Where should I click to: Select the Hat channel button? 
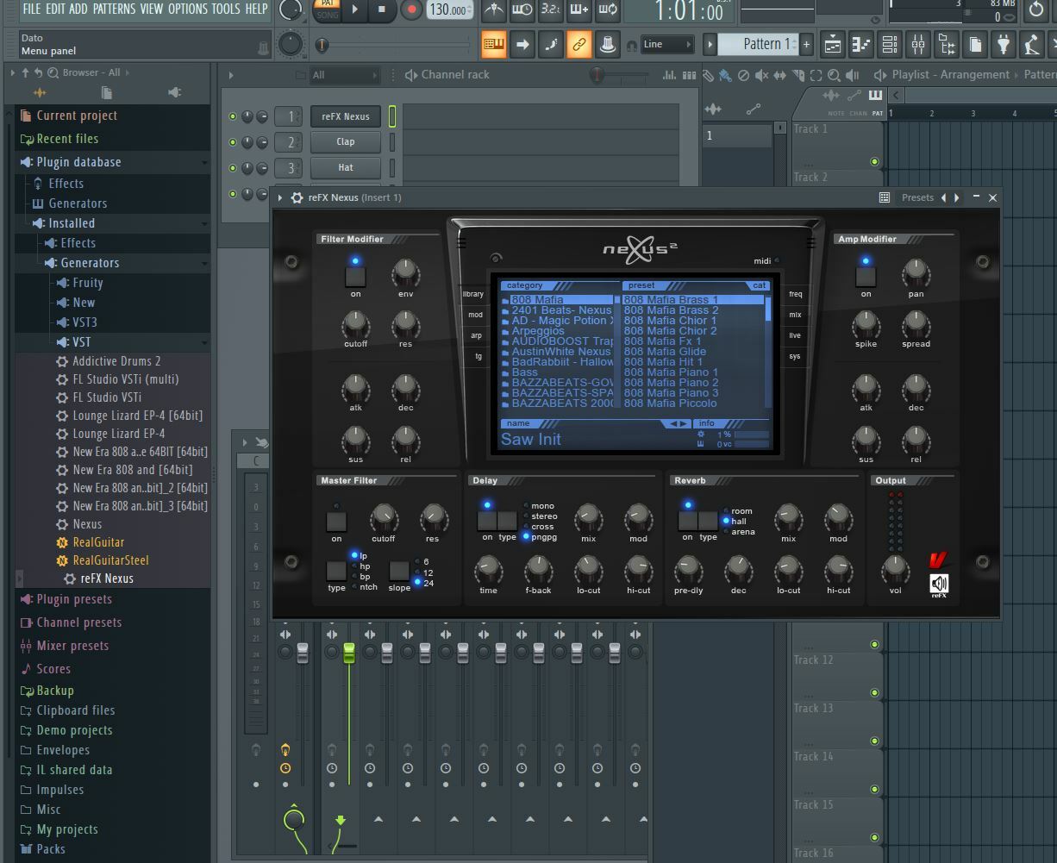pyautogui.click(x=346, y=168)
